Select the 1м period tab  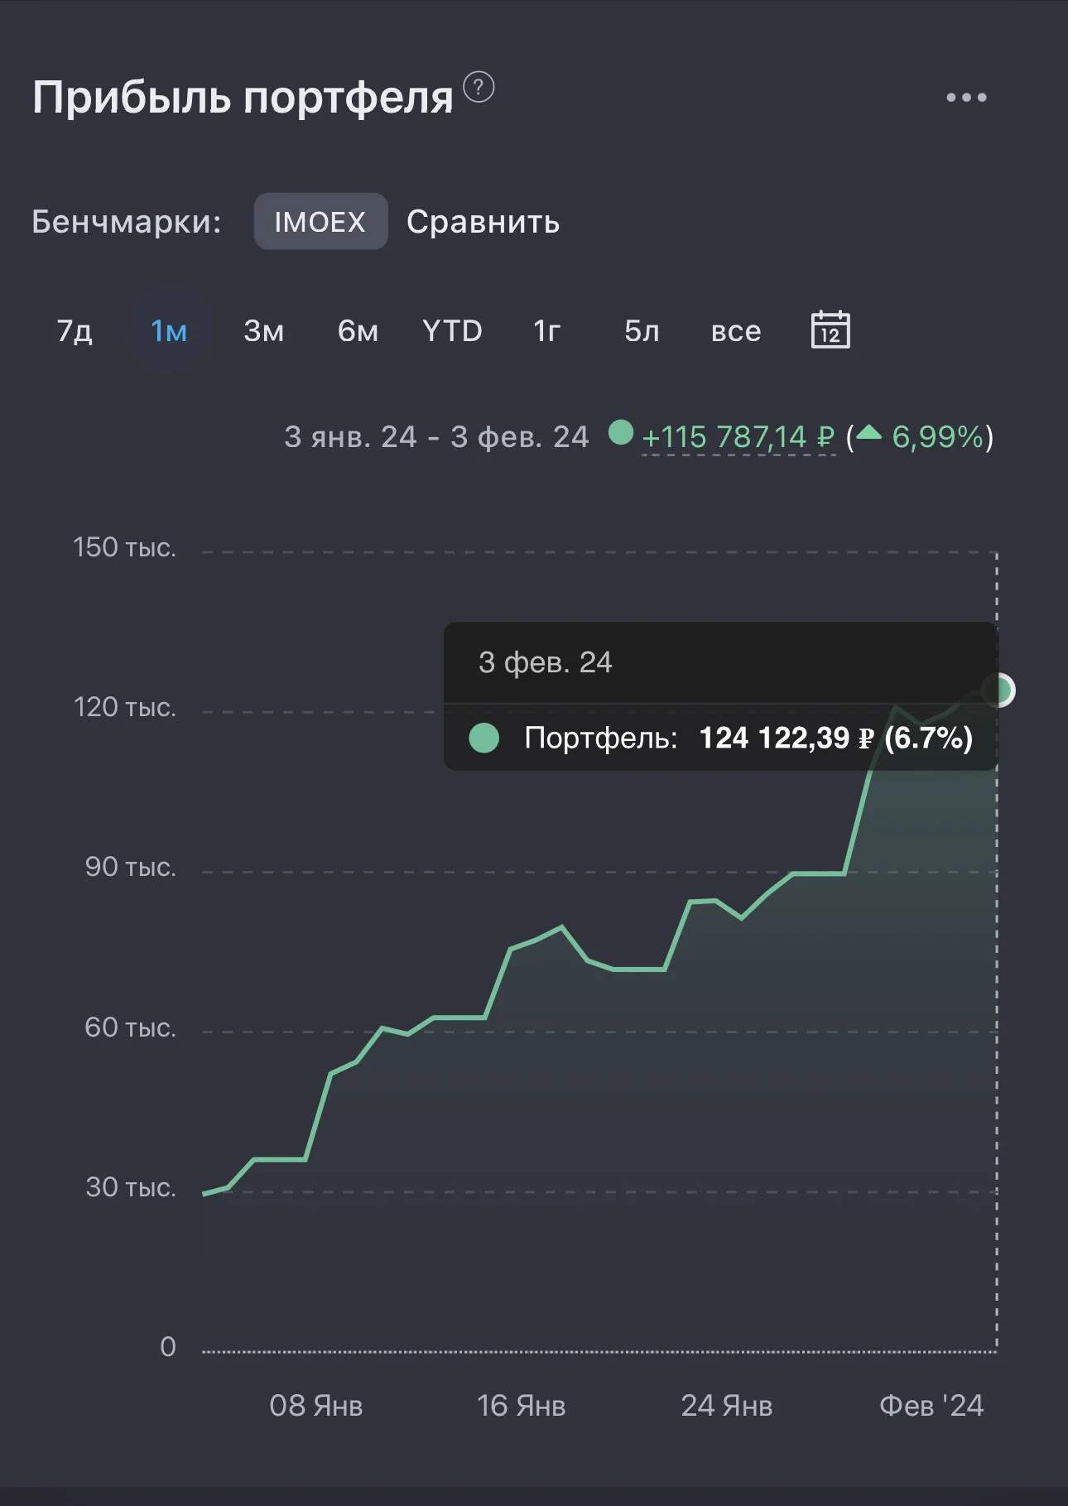[169, 331]
